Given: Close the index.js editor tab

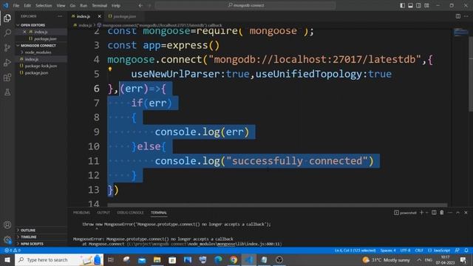Looking at the screenshot, I should [x=99, y=16].
